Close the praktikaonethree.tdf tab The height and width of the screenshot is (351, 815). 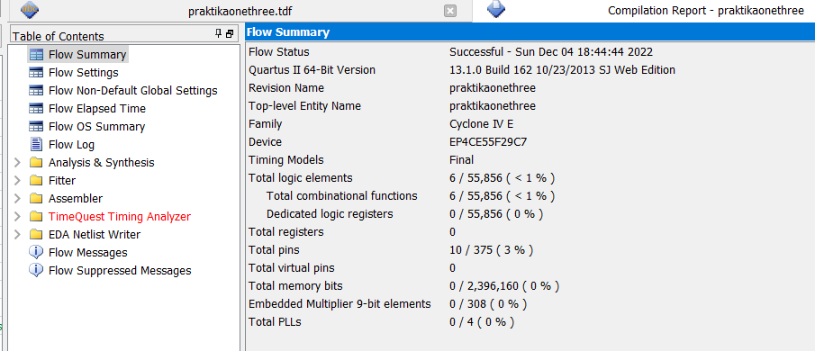point(450,11)
